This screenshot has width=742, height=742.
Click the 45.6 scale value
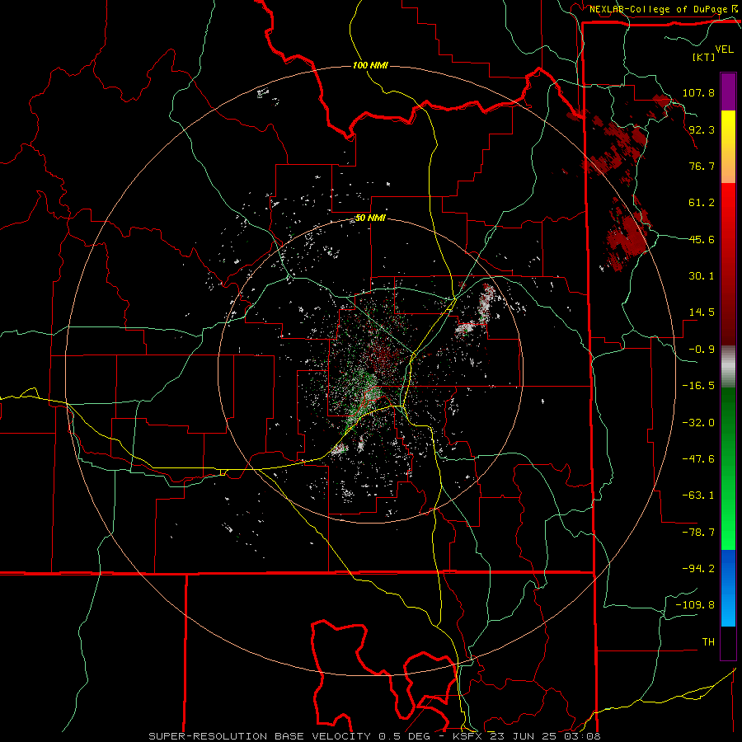[702, 239]
